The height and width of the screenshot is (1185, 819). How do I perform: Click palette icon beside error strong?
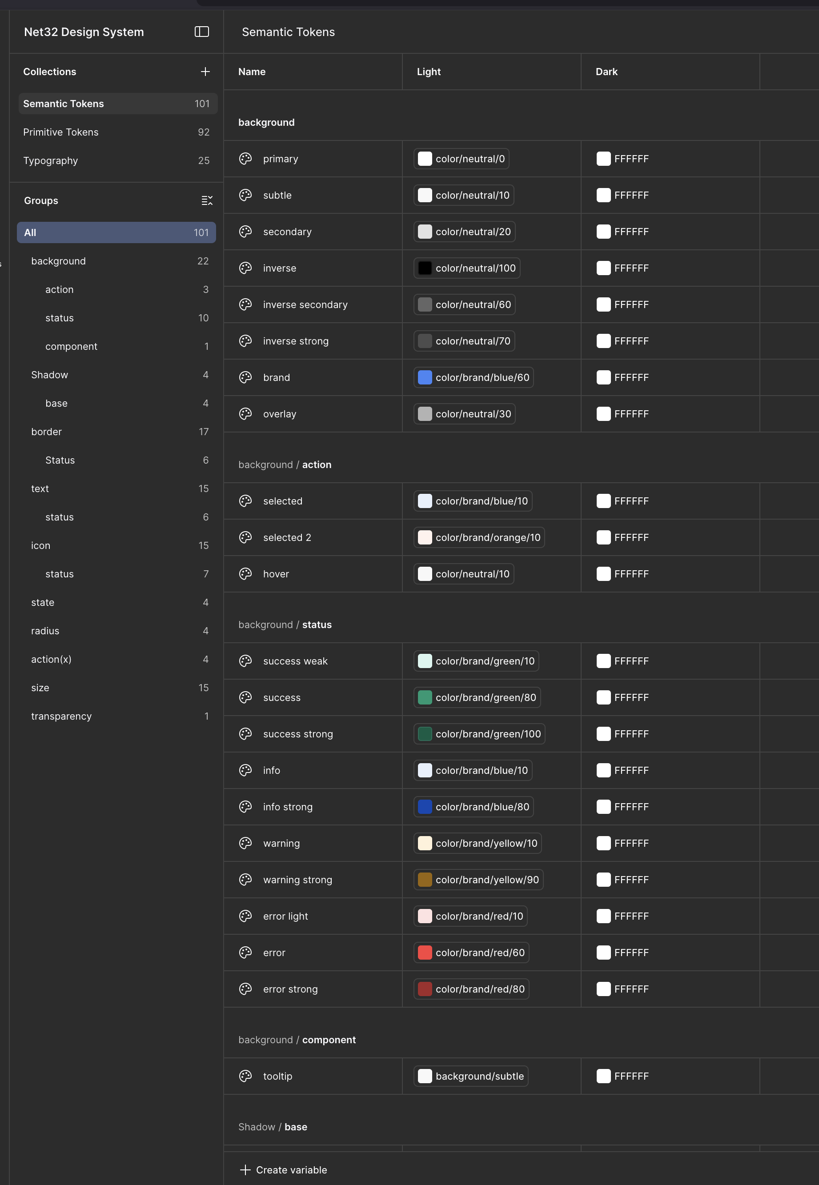[x=245, y=989]
